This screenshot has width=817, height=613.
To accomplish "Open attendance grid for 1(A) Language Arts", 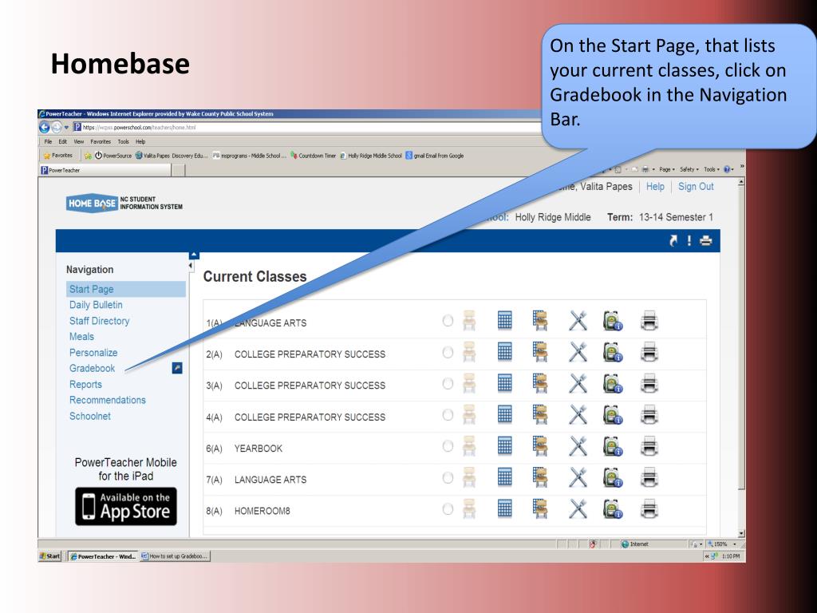I will (504, 321).
